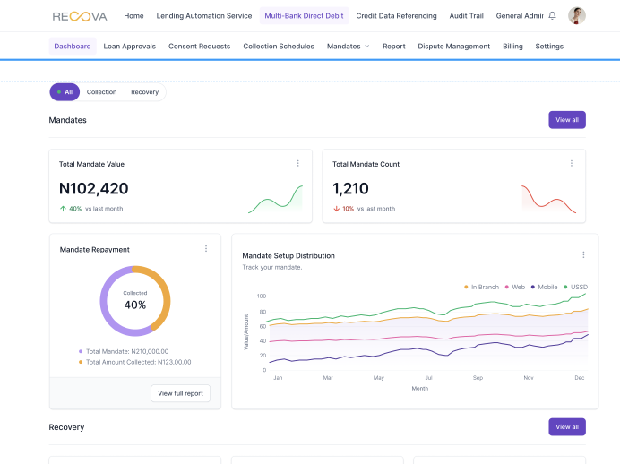
Task: Expand the Mandates dropdown menu
Action: pos(349,47)
